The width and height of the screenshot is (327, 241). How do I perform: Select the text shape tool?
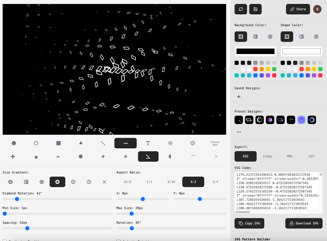tap(148, 143)
